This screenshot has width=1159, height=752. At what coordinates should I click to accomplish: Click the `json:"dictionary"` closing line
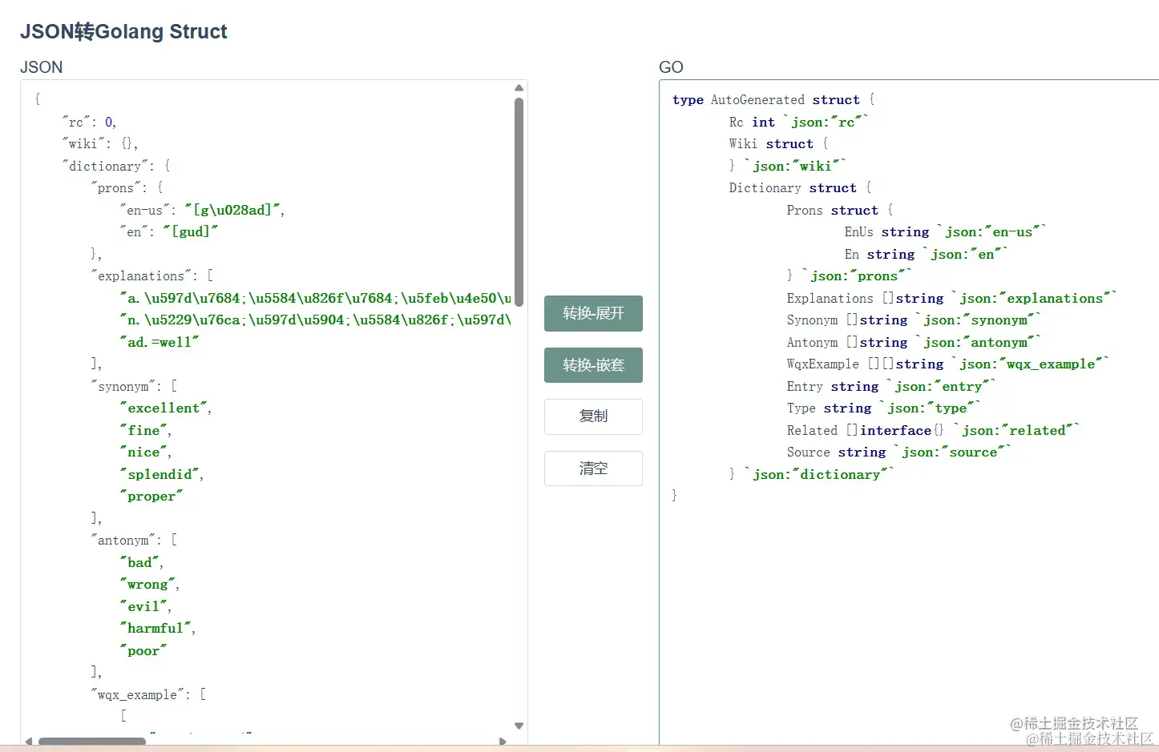(812, 475)
